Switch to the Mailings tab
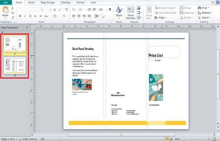Viewport: 220px width, 141px height. point(66,2)
